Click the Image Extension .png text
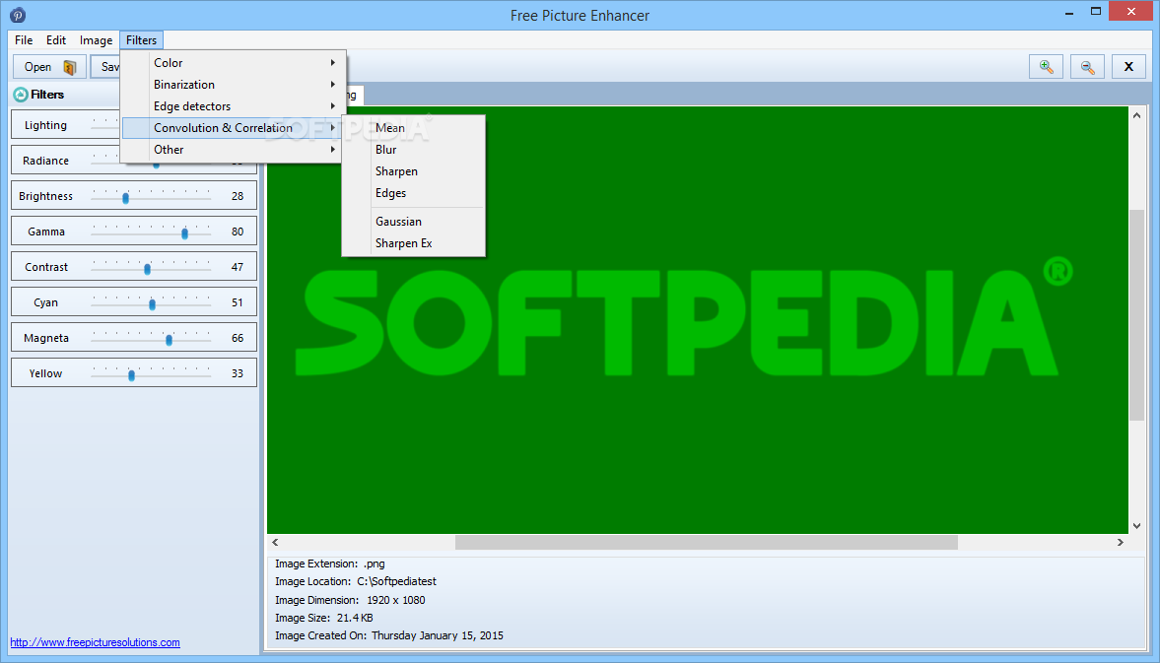The height and width of the screenshot is (663, 1160). 330,564
